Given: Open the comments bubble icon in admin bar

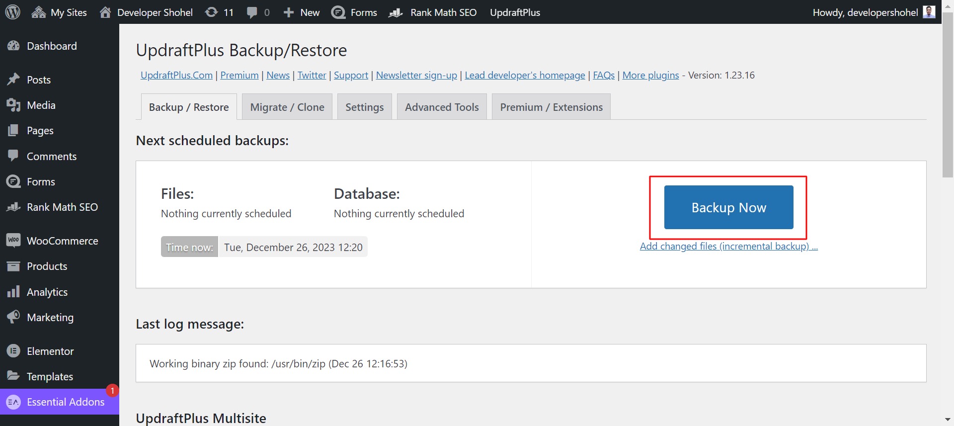Looking at the screenshot, I should [252, 12].
